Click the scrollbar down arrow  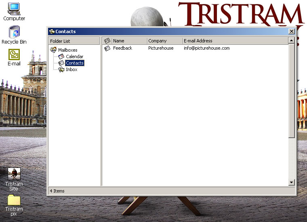292,182
